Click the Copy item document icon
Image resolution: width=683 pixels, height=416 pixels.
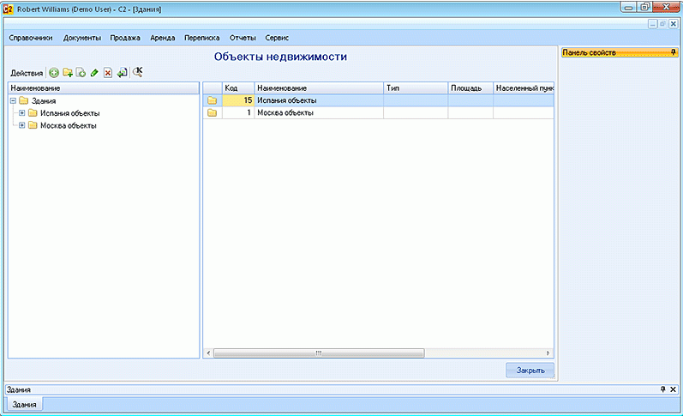tap(81, 72)
